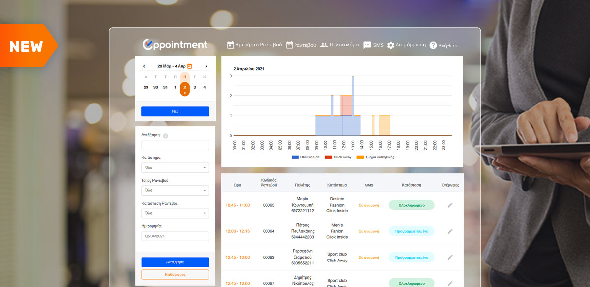Viewport: 590px width, 287px height.
Task: Click the edit pencil for appointment 00065
Action: click(x=450, y=205)
